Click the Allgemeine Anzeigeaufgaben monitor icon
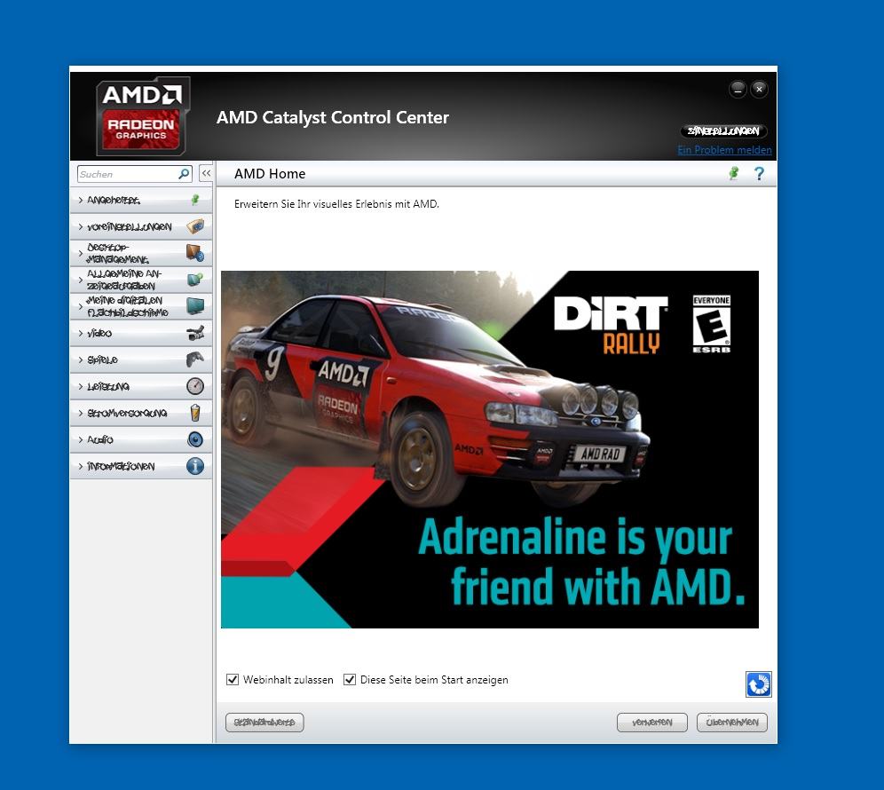 point(195,279)
